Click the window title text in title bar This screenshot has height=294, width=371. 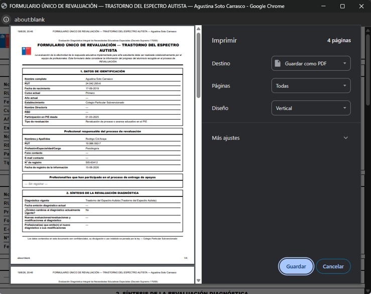pos(147,6)
